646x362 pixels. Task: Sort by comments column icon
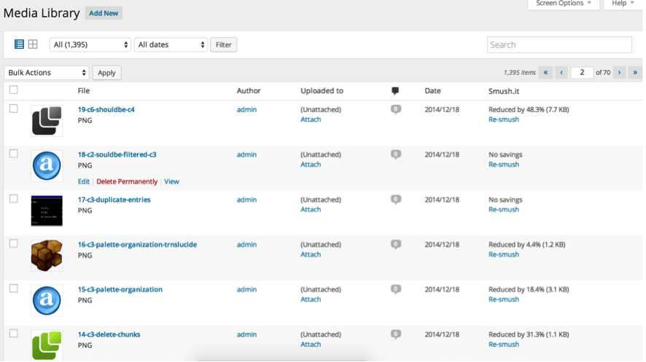coord(395,91)
